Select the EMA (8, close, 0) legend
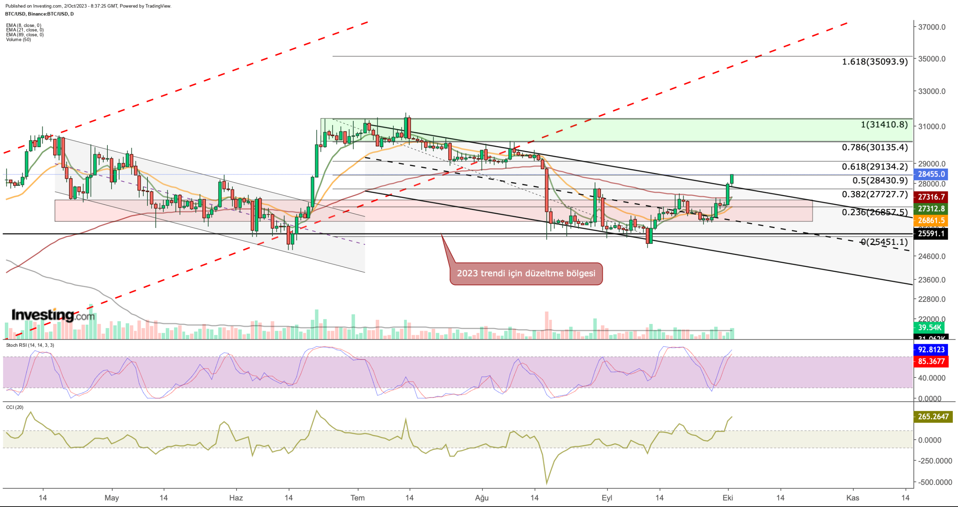Screen dimensions: 958x507 pos(24,25)
